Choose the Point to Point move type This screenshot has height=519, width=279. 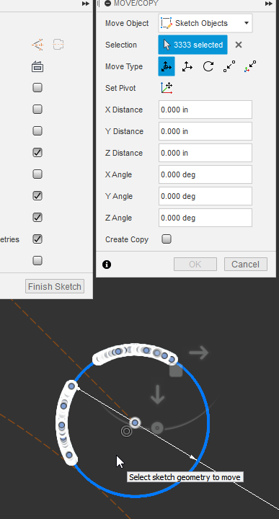[229, 66]
